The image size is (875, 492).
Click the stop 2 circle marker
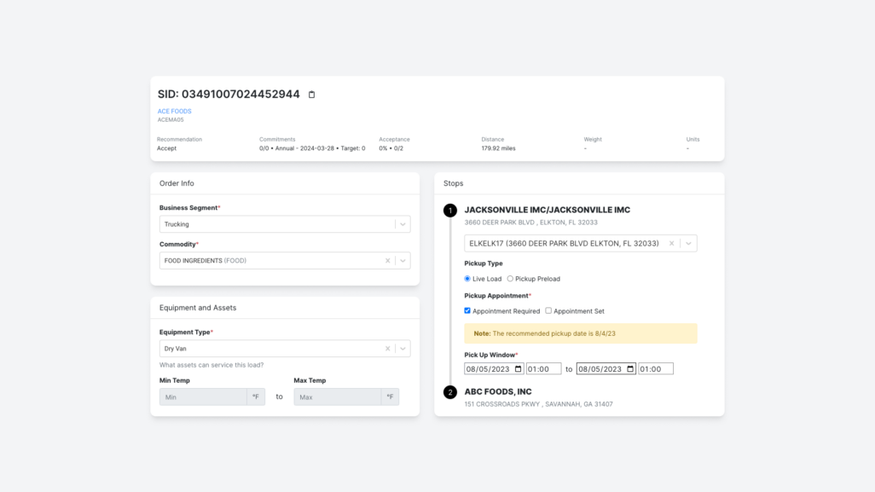(x=450, y=392)
